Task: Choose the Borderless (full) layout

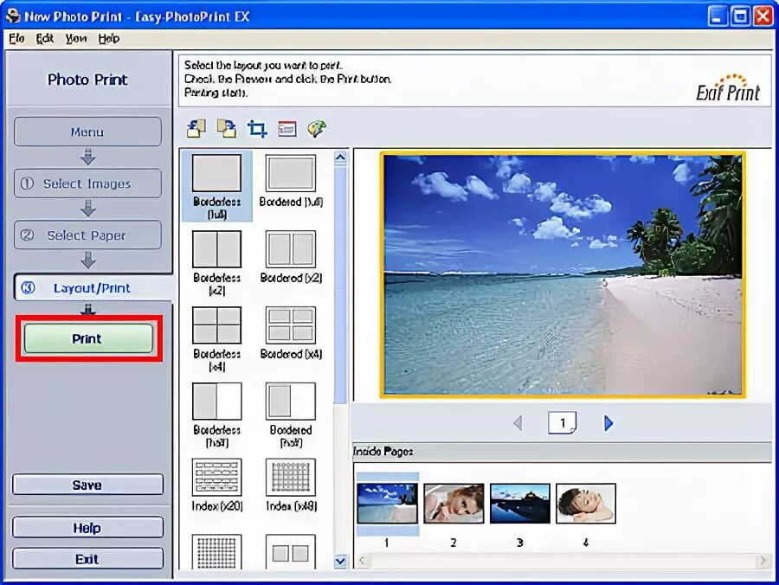Action: tap(216, 186)
